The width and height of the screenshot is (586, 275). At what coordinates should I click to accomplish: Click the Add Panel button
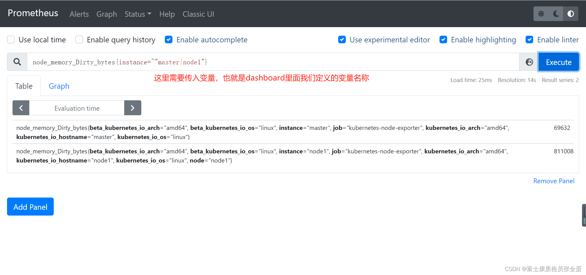[30, 207]
